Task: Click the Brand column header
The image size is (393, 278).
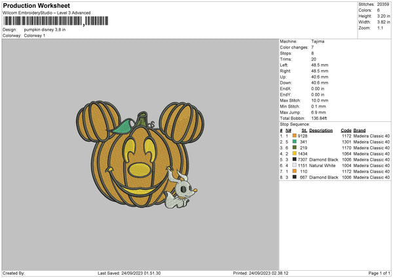Action: pyautogui.click(x=359, y=130)
